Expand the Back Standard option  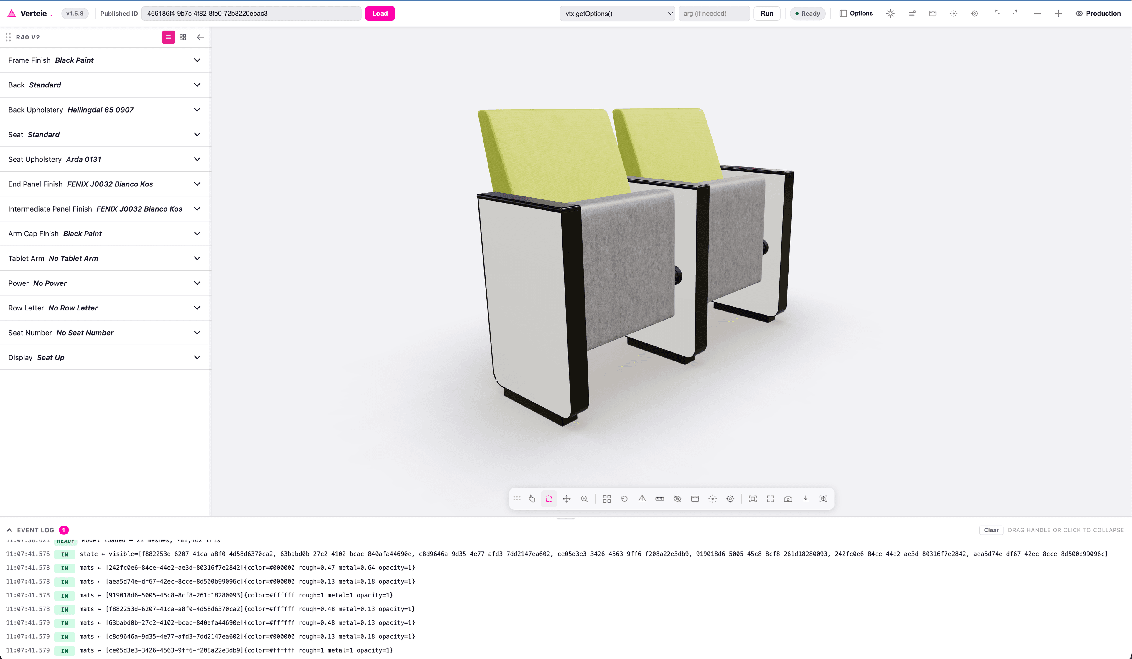coord(106,85)
